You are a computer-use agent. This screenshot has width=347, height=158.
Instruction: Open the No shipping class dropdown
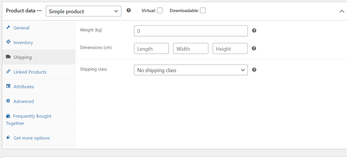[x=191, y=70]
